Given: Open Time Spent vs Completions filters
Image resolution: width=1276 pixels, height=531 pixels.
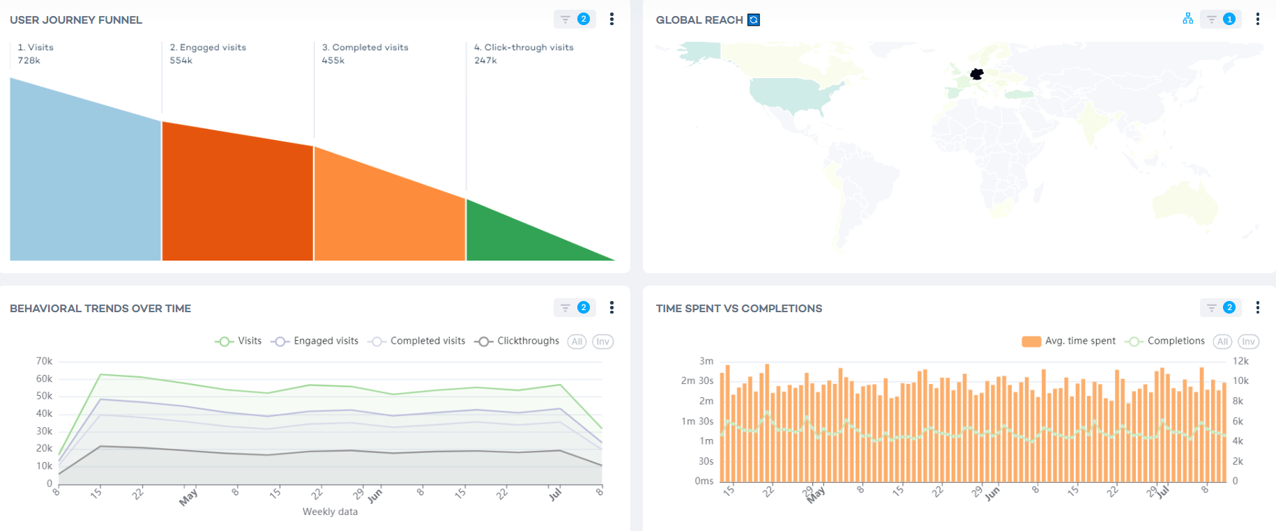Looking at the screenshot, I should [1220, 307].
